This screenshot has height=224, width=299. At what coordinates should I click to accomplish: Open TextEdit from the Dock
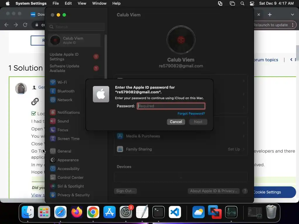142,212
